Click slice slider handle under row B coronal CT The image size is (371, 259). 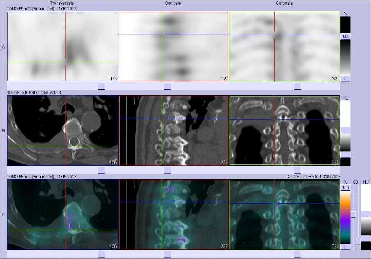(x=298, y=170)
